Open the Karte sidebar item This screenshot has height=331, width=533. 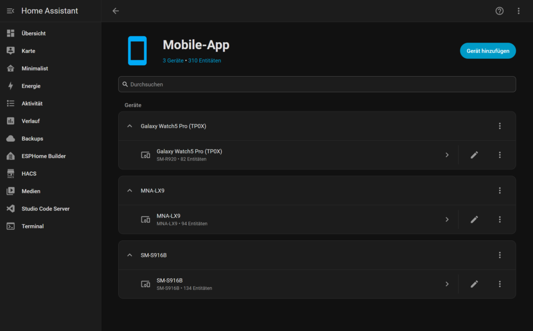50,51
